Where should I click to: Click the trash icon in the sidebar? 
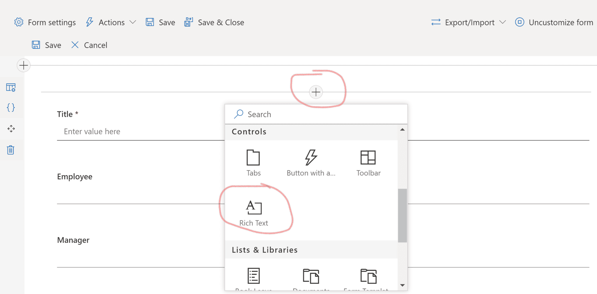(x=11, y=150)
